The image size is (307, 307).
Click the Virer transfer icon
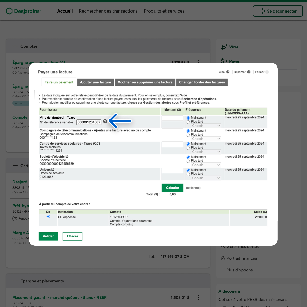point(224,47)
